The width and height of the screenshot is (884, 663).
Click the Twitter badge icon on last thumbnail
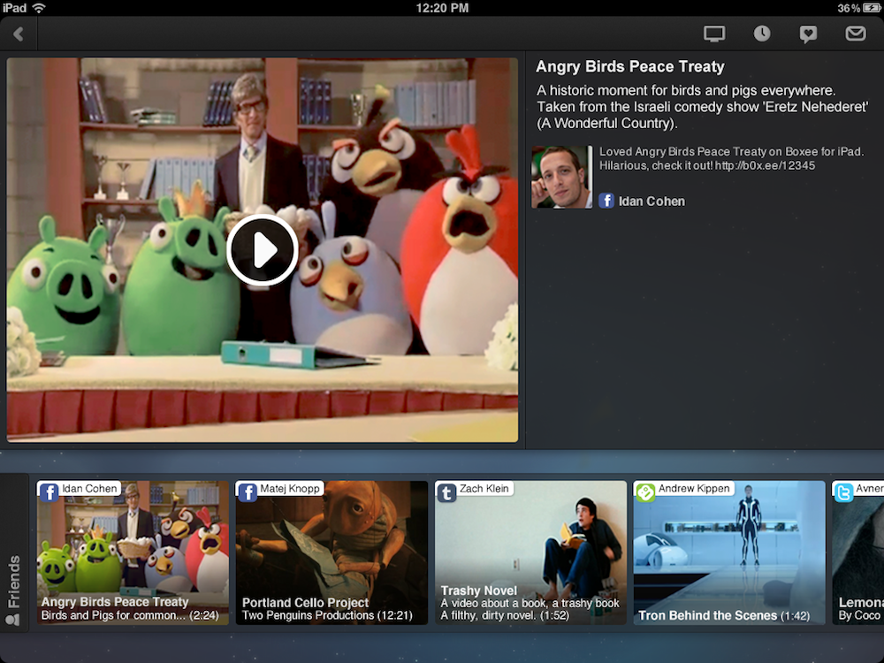(x=844, y=492)
